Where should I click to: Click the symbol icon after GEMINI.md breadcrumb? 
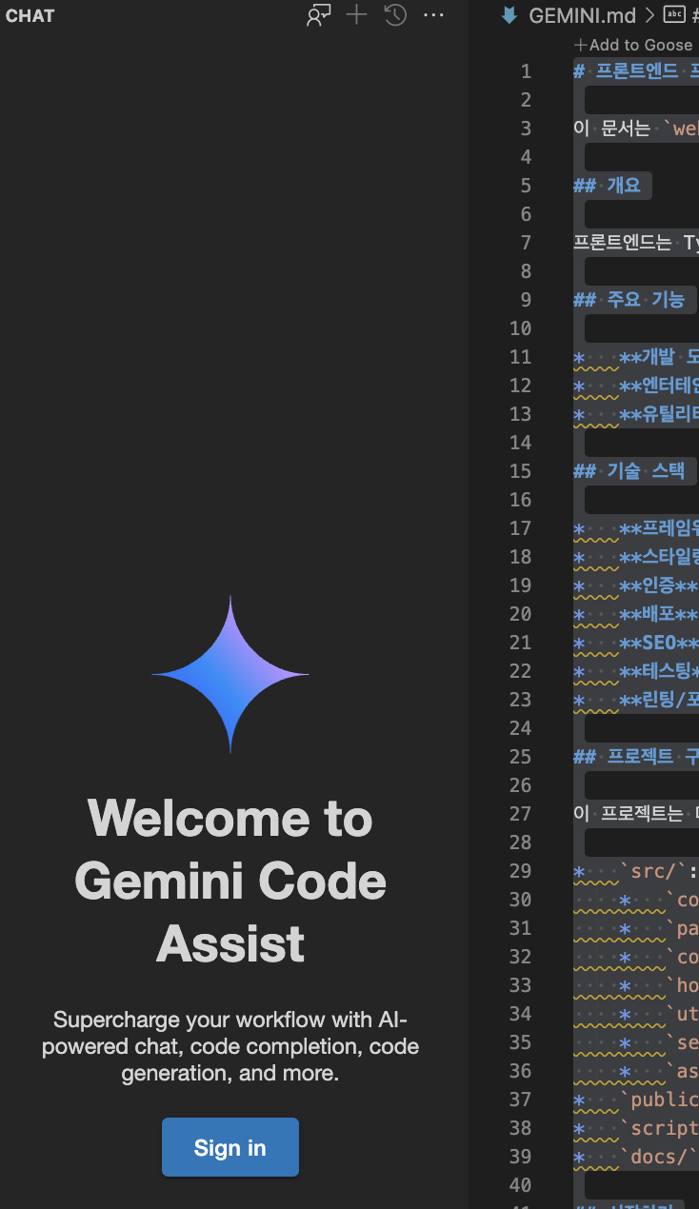674,15
